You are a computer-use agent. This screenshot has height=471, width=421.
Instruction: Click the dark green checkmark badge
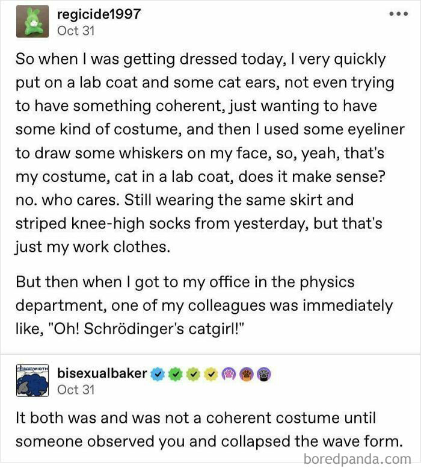176,373
